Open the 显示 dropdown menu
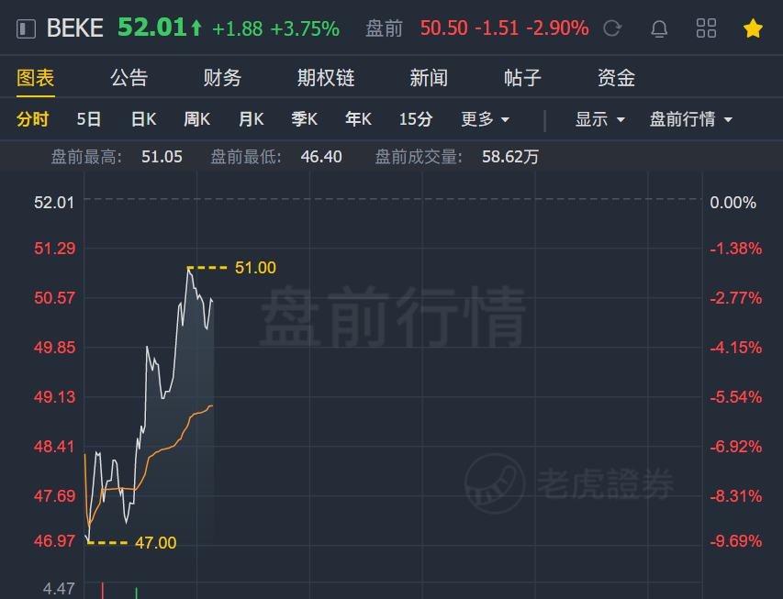783x599 pixels. click(x=599, y=119)
